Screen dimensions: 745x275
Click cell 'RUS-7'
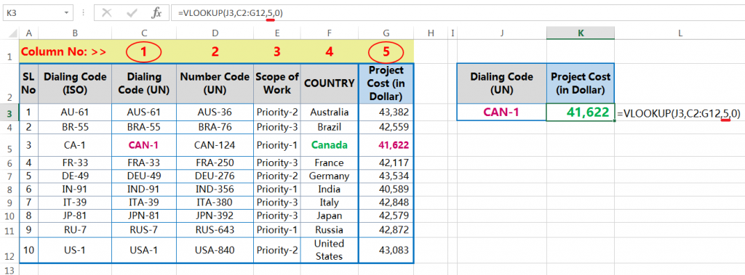[x=144, y=230]
